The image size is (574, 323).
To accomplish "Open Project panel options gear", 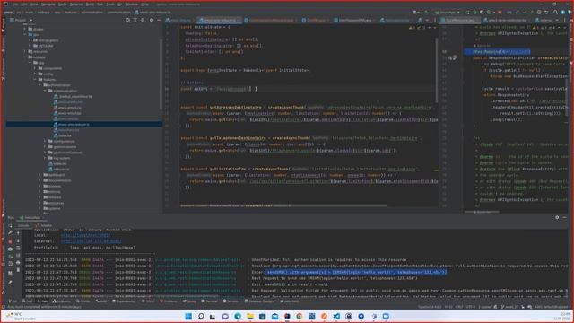I will point(152,20).
